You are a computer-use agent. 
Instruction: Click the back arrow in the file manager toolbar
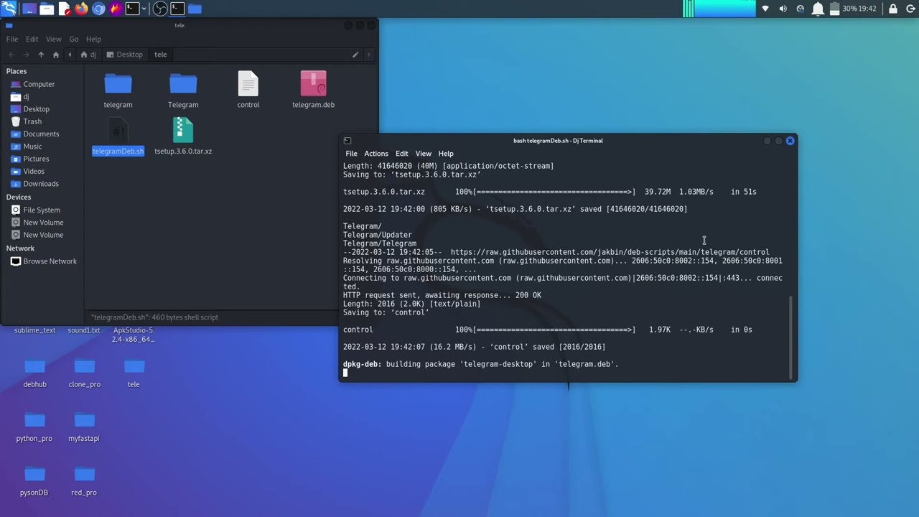11,55
